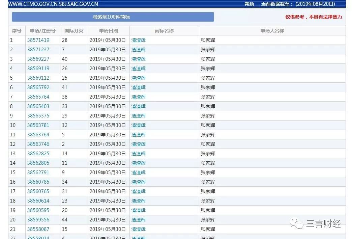Click the 申请日期 column header

[109, 30]
